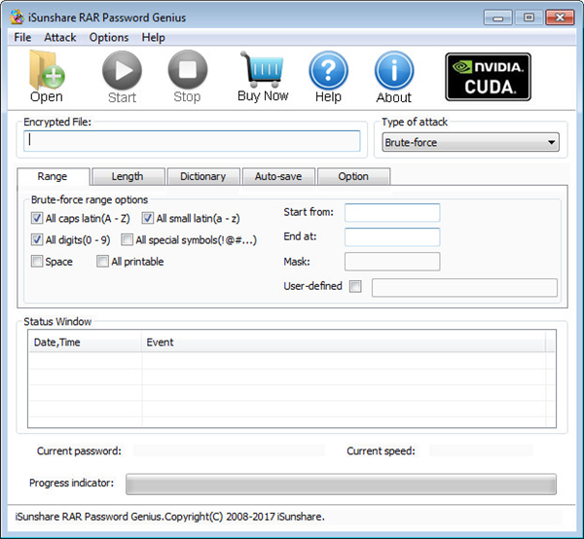Screen dimensions: 584x539
Task: Open the About info icon
Action: coord(393,70)
